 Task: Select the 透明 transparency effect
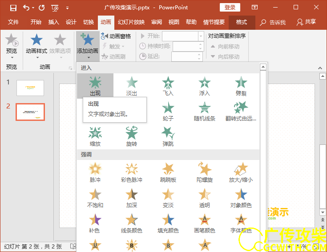(205, 198)
